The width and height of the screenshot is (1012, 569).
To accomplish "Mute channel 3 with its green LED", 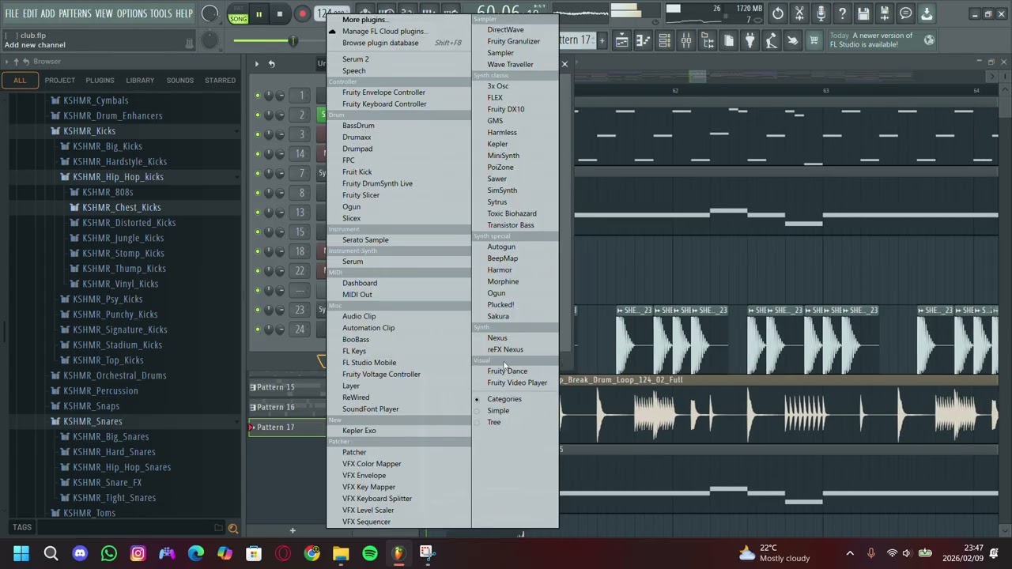I will (x=257, y=134).
